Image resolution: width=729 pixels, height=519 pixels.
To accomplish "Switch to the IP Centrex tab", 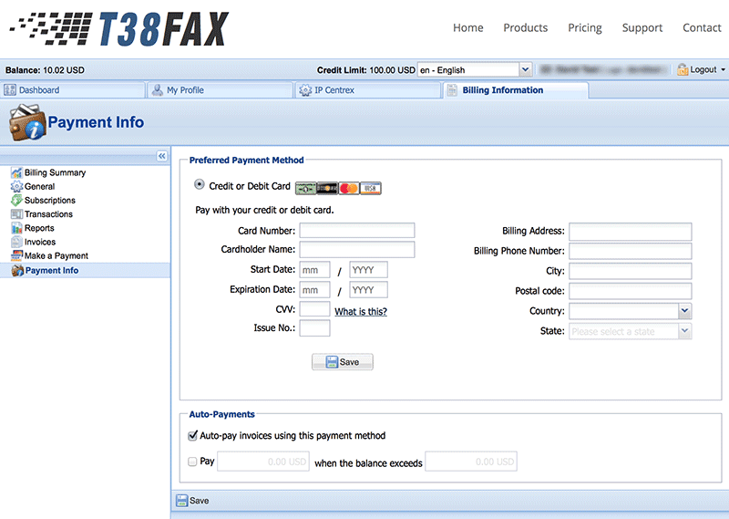I will tap(368, 89).
